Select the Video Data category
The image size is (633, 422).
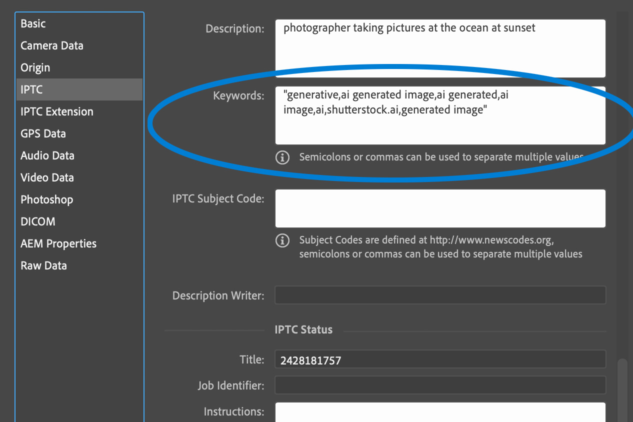point(47,177)
